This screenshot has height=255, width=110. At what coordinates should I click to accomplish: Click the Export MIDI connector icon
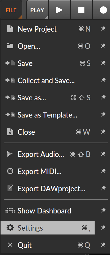coord(10,171)
